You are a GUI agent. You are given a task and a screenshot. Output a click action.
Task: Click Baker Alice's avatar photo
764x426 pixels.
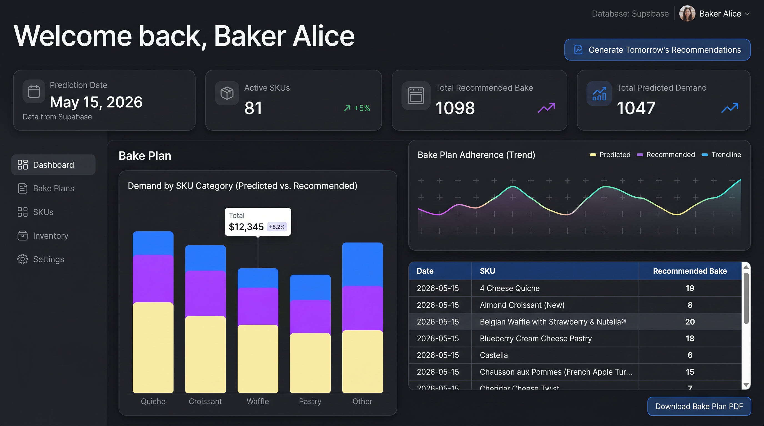coord(687,14)
